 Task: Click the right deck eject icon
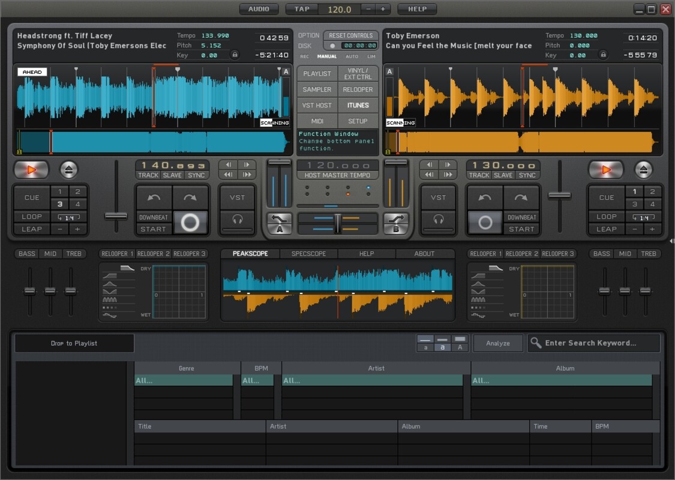click(643, 170)
